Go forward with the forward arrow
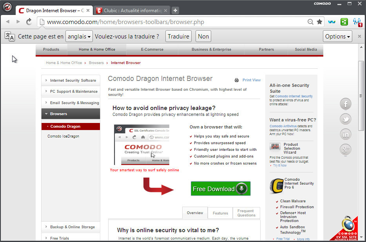 pos(18,22)
